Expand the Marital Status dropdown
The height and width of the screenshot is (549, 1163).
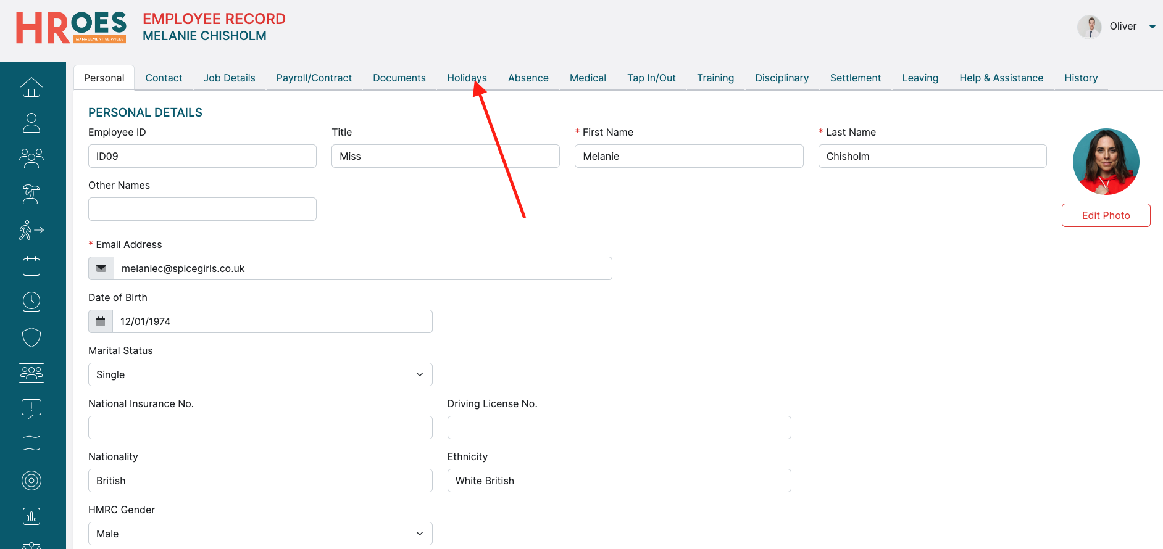(x=260, y=374)
